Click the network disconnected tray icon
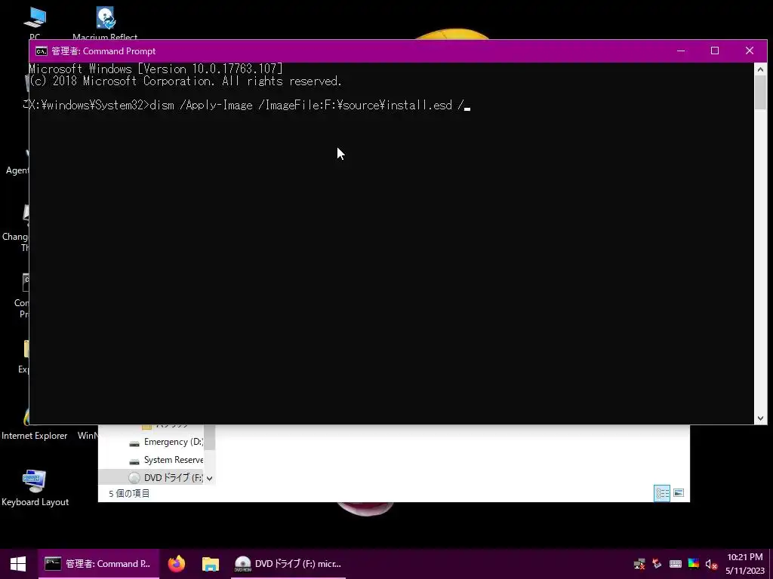773x579 pixels. tap(639, 564)
